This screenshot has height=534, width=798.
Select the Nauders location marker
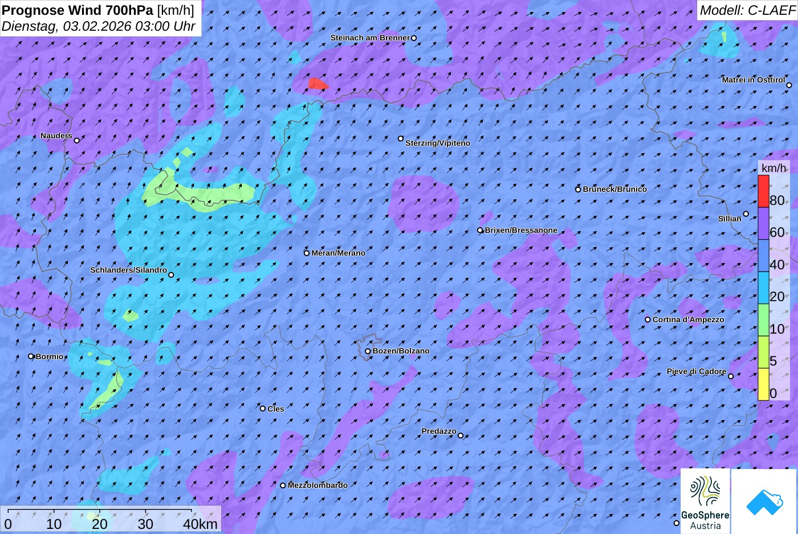click(77, 140)
